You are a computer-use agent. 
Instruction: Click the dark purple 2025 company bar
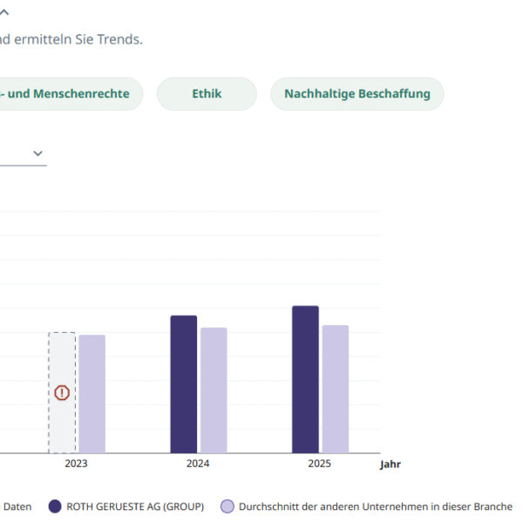point(305,379)
